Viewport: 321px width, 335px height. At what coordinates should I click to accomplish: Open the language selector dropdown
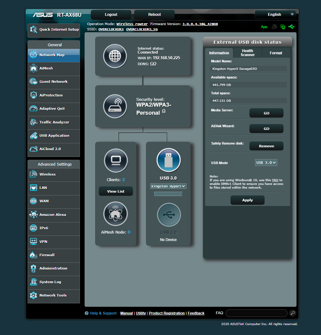click(x=275, y=14)
